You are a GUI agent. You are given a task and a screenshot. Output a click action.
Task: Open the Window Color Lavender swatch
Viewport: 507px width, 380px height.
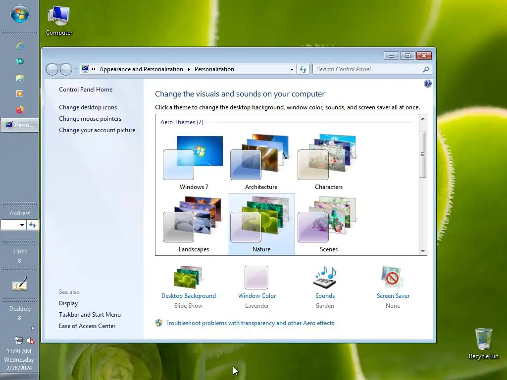(256, 277)
